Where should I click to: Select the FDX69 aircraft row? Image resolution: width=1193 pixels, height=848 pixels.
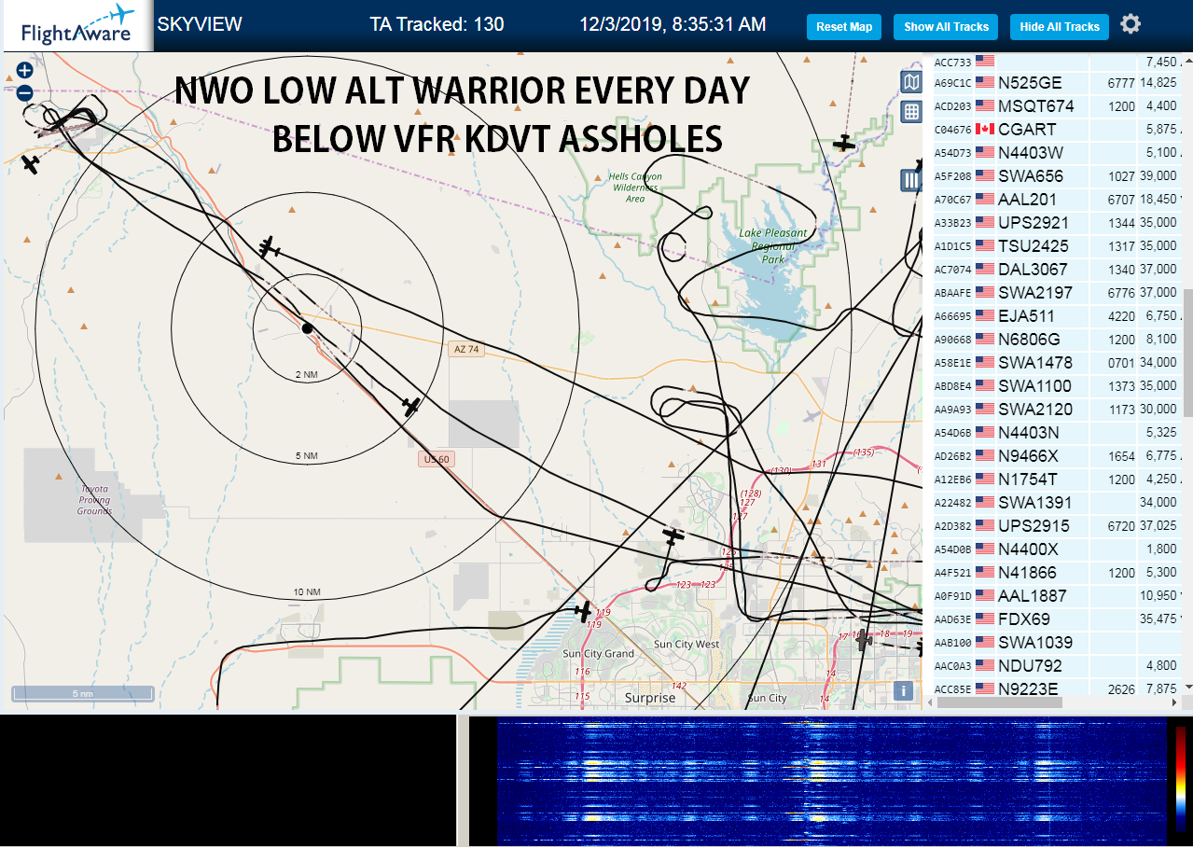pos(1058,619)
